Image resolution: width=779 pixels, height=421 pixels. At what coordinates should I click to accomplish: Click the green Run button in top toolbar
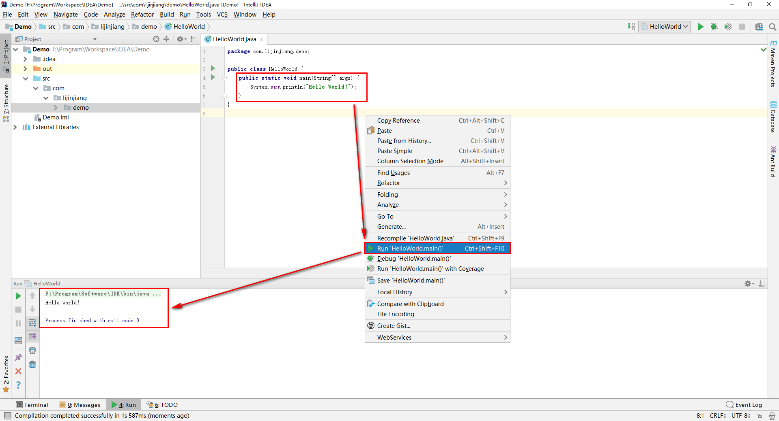[701, 27]
